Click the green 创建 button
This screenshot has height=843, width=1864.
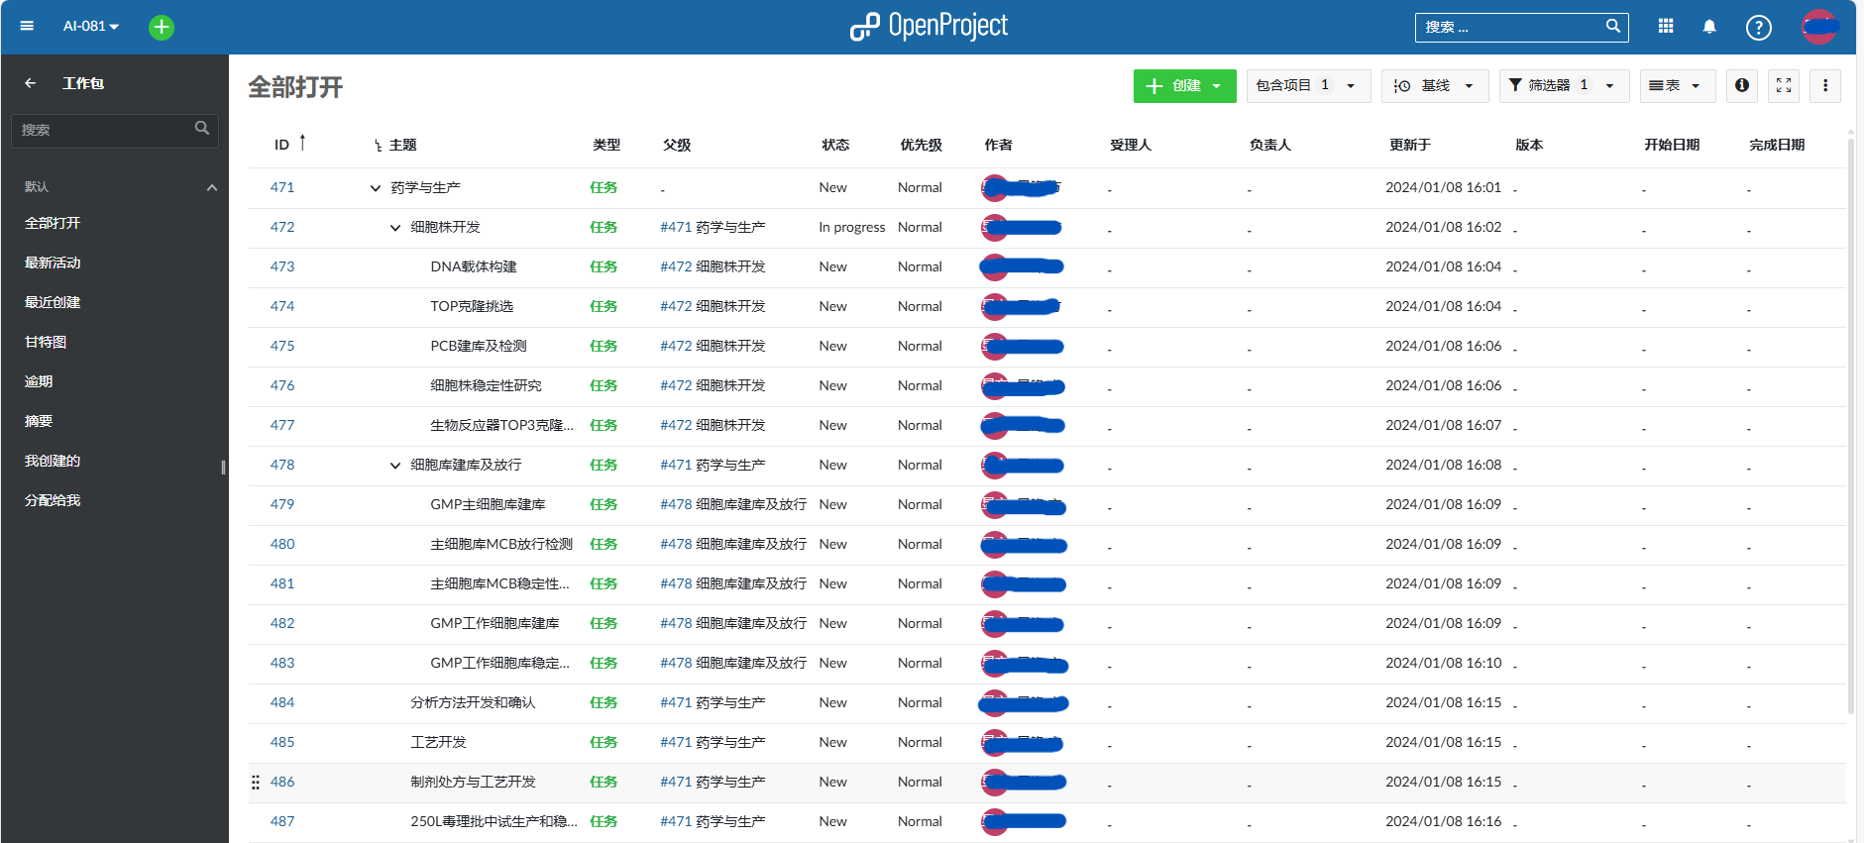[1184, 86]
